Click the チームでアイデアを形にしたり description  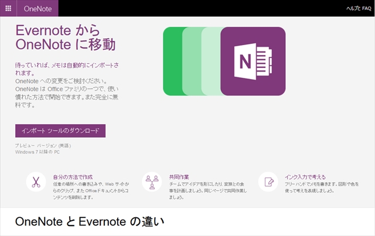click(x=208, y=190)
